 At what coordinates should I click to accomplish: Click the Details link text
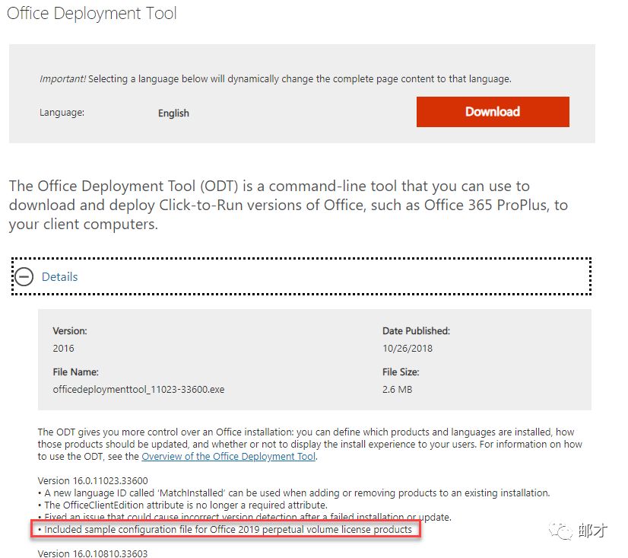[x=59, y=277]
